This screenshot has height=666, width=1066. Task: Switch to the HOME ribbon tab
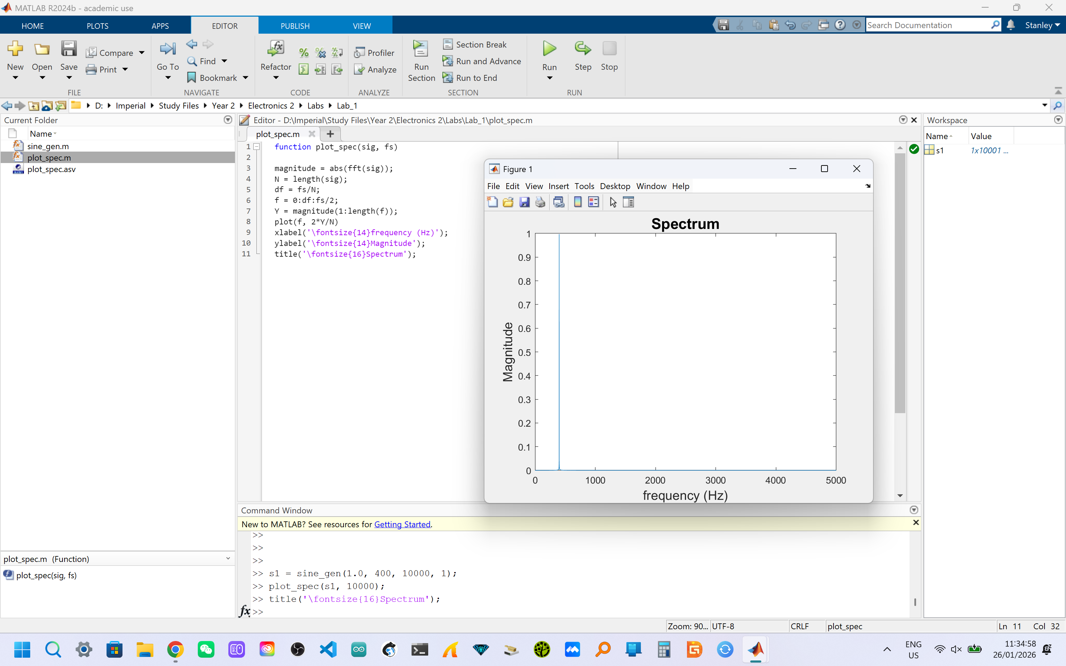click(33, 26)
